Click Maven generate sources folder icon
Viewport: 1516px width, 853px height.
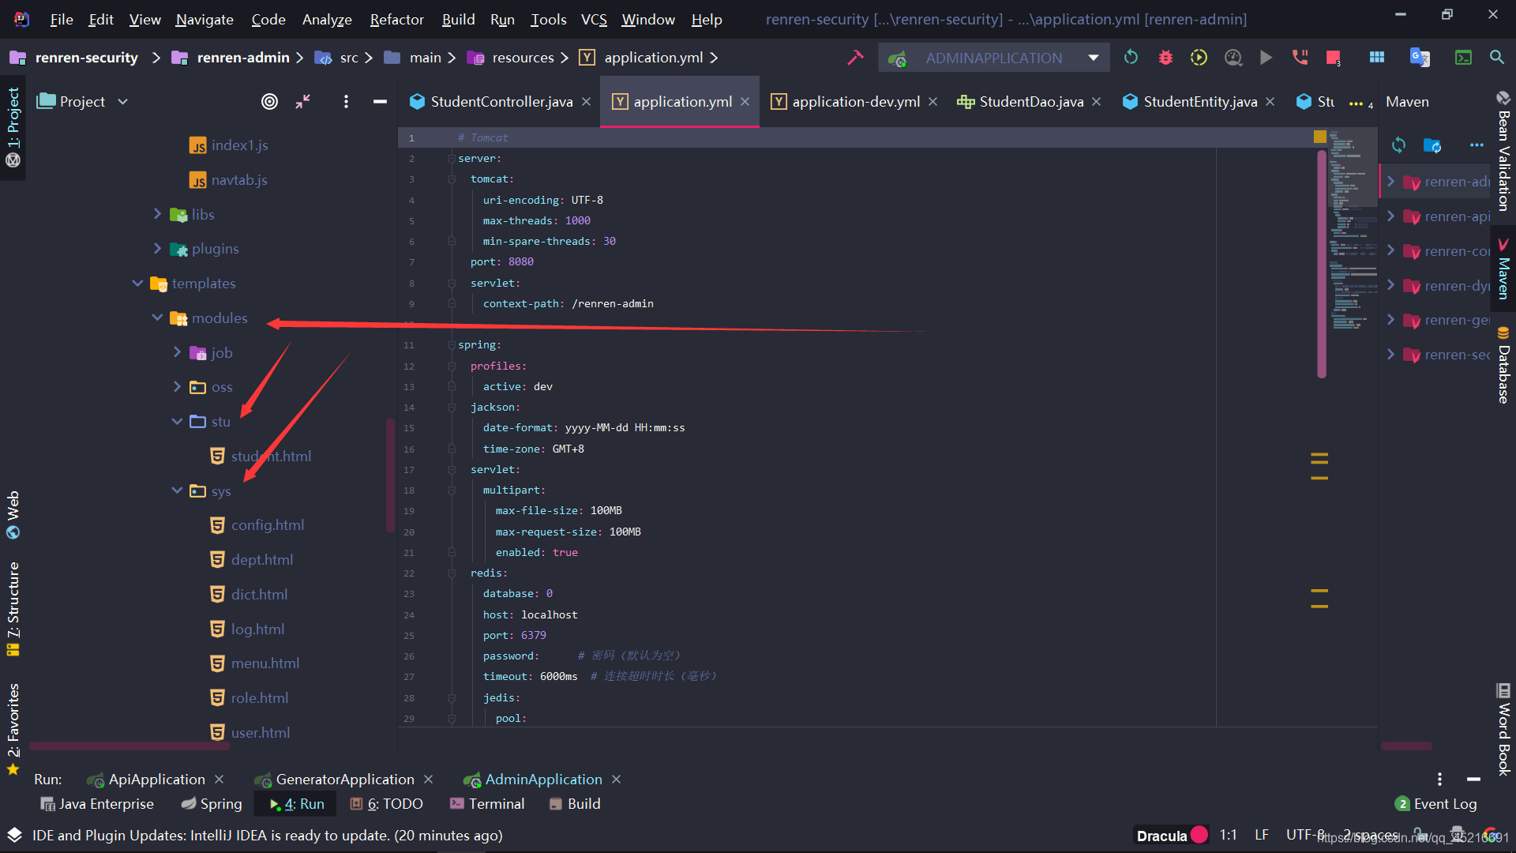(x=1432, y=145)
